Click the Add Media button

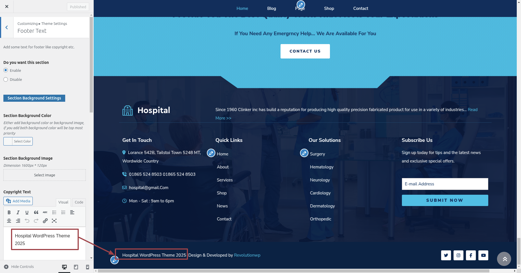pyautogui.click(x=18, y=201)
